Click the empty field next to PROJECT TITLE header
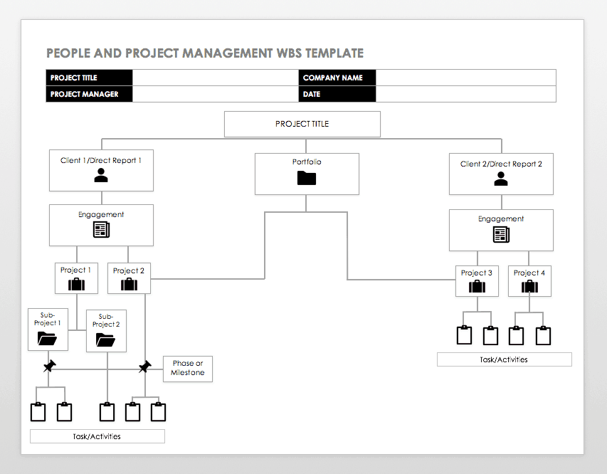 pos(215,78)
